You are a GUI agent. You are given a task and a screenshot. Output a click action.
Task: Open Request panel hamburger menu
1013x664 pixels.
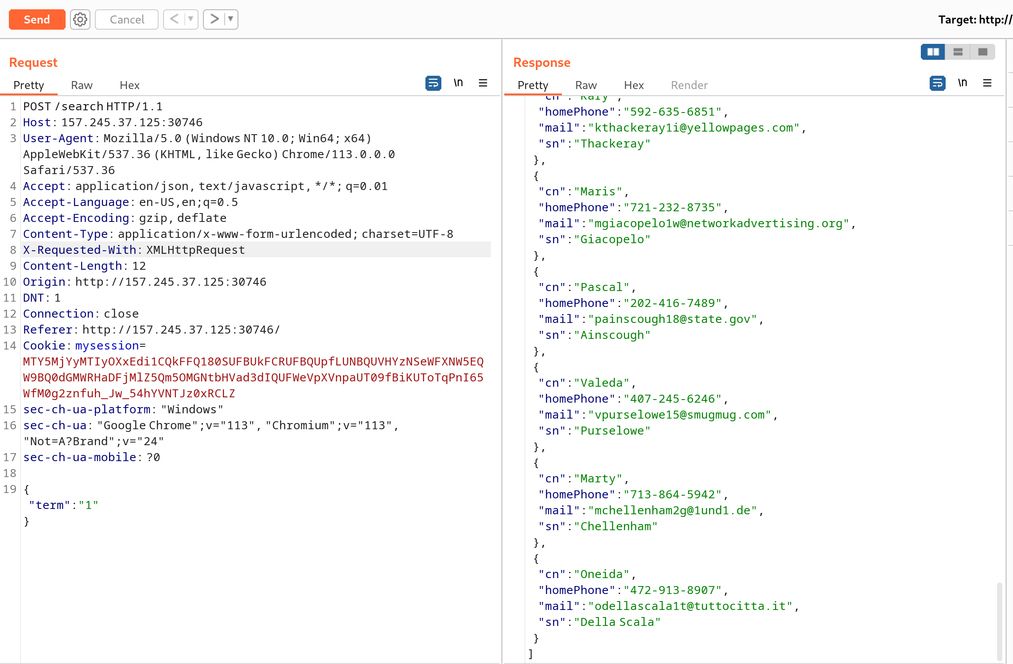click(483, 83)
